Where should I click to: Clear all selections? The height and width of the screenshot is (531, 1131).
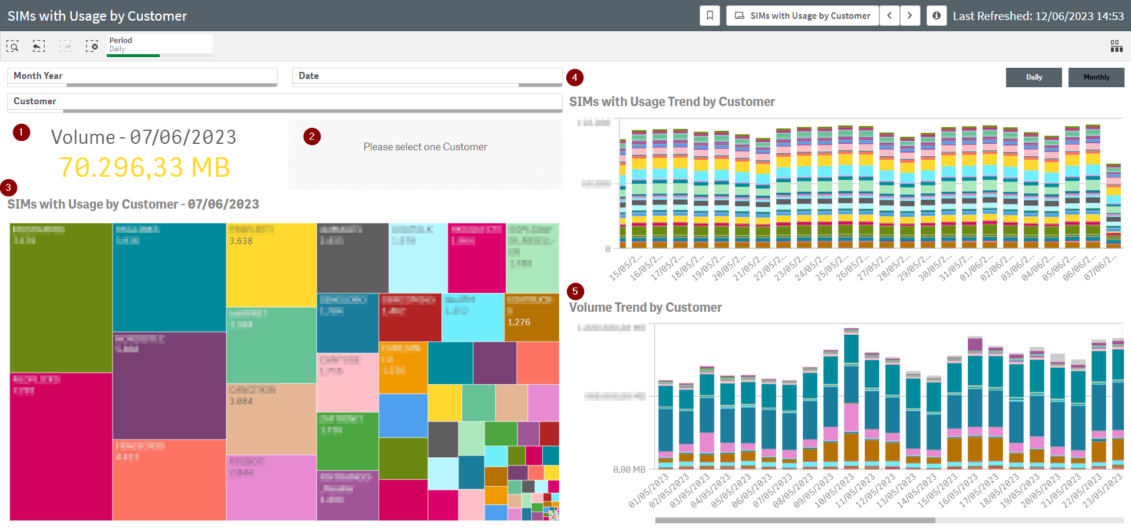point(92,46)
